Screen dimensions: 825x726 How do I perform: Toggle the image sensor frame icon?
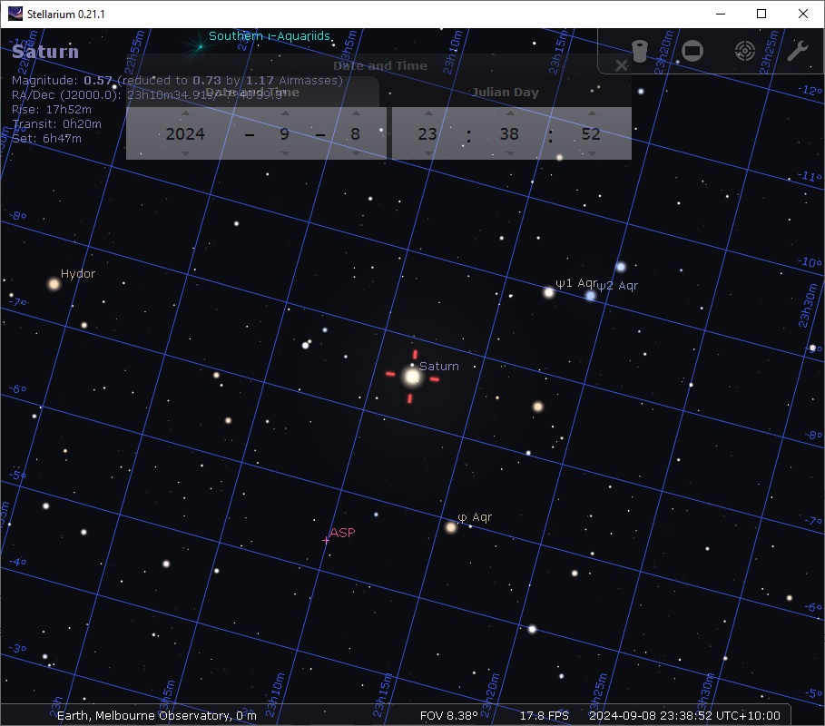pos(692,51)
